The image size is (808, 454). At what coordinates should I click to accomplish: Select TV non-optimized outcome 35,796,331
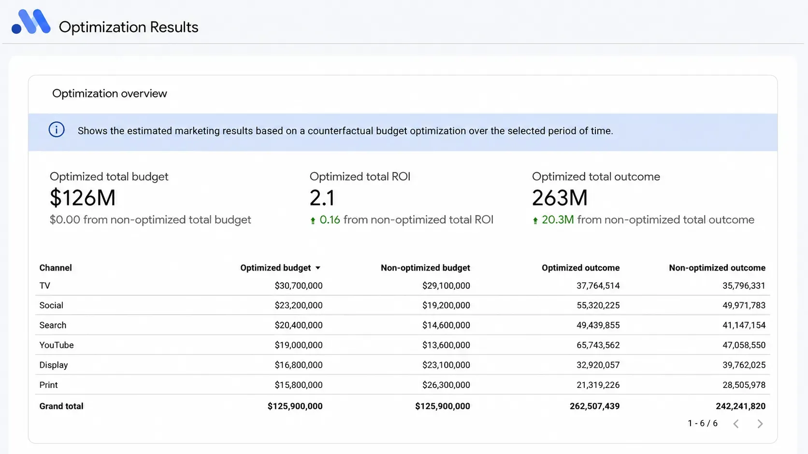[744, 286]
